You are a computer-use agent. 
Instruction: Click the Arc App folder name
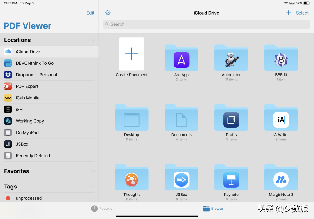coord(181,75)
